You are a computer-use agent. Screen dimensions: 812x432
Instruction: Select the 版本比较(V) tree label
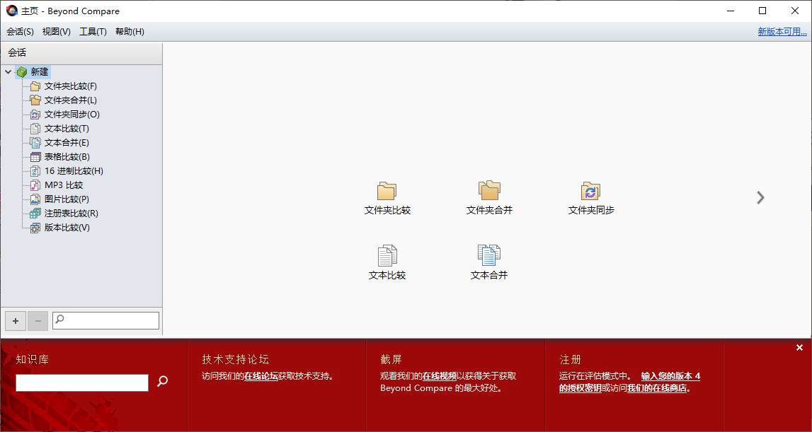tap(67, 227)
